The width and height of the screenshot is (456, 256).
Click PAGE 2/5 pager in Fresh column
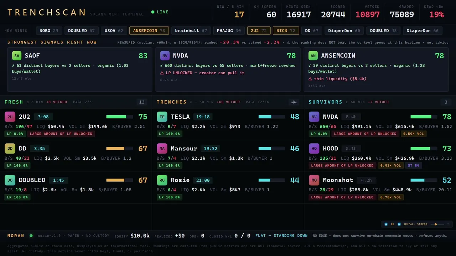click(82, 102)
